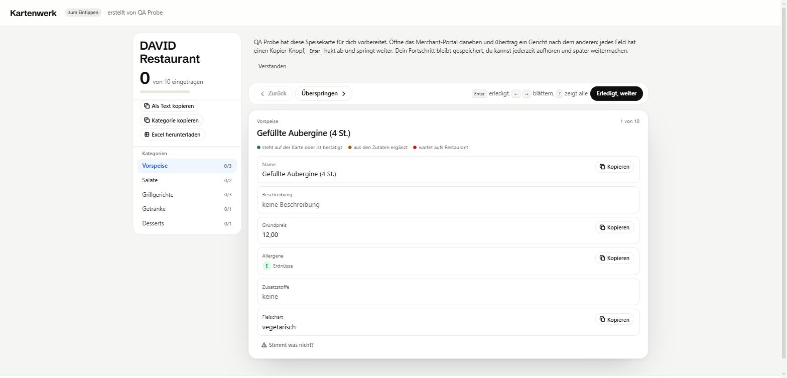Select the Vorspeise category
787x378 pixels.
[x=187, y=166]
